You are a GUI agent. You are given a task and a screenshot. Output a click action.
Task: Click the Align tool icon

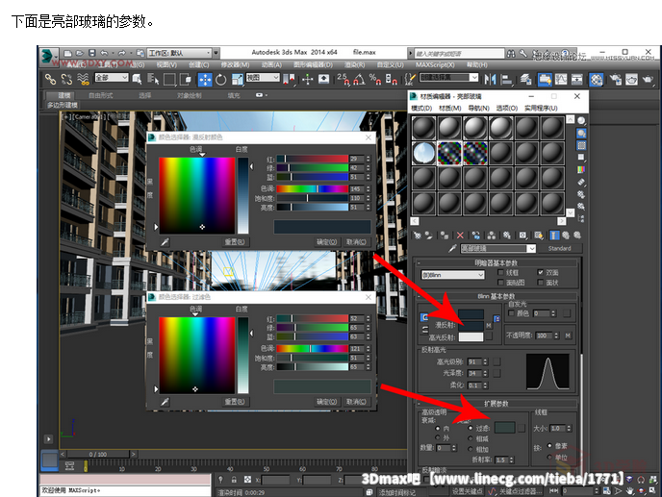pyautogui.click(x=506, y=79)
